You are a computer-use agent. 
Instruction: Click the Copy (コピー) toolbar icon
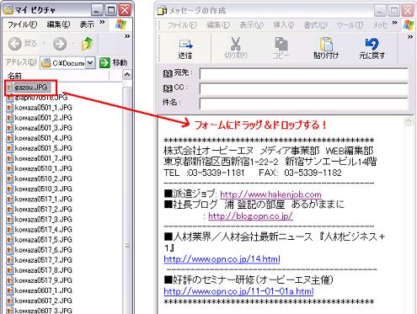coord(281,44)
